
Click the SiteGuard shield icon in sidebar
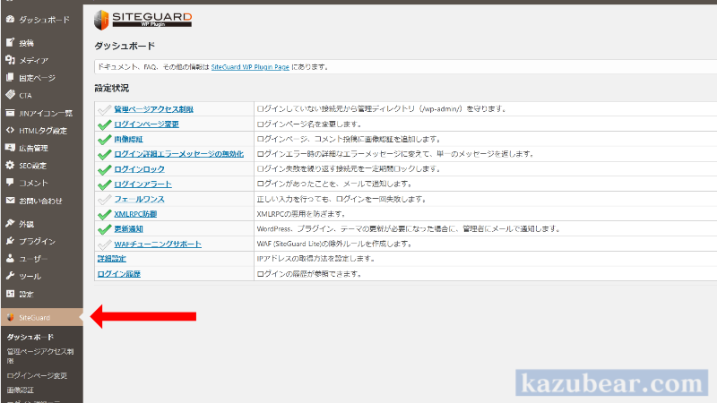coord(10,318)
